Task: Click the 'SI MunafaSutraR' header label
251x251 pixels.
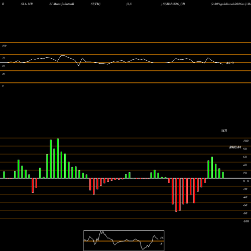Action: click(62, 4)
